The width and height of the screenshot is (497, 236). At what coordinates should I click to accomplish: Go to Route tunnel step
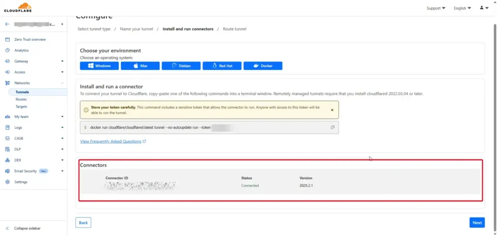click(234, 29)
